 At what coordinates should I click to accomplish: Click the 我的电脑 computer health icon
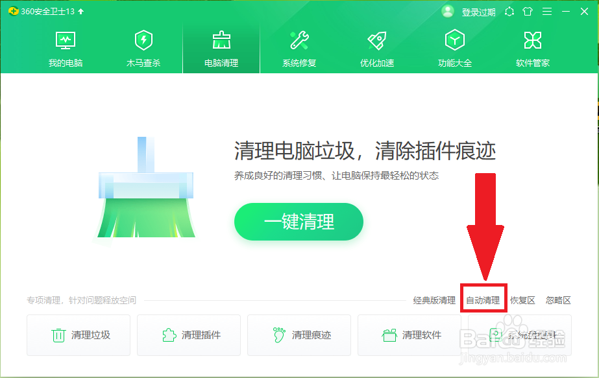pyautogui.click(x=65, y=39)
